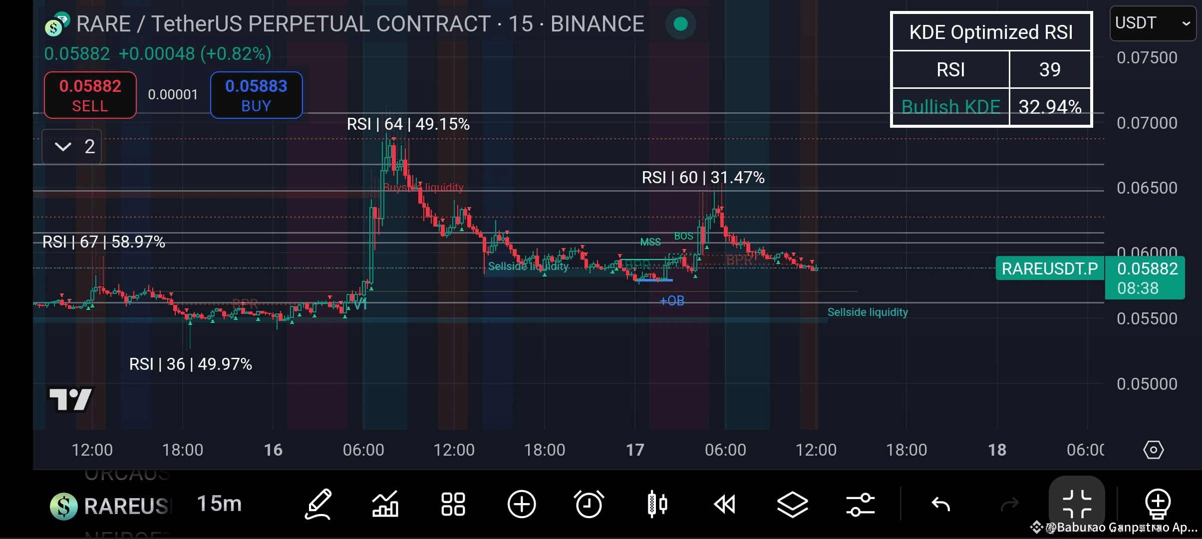Create an alert via the clock icon
This screenshot has width=1202, height=539.
point(590,504)
